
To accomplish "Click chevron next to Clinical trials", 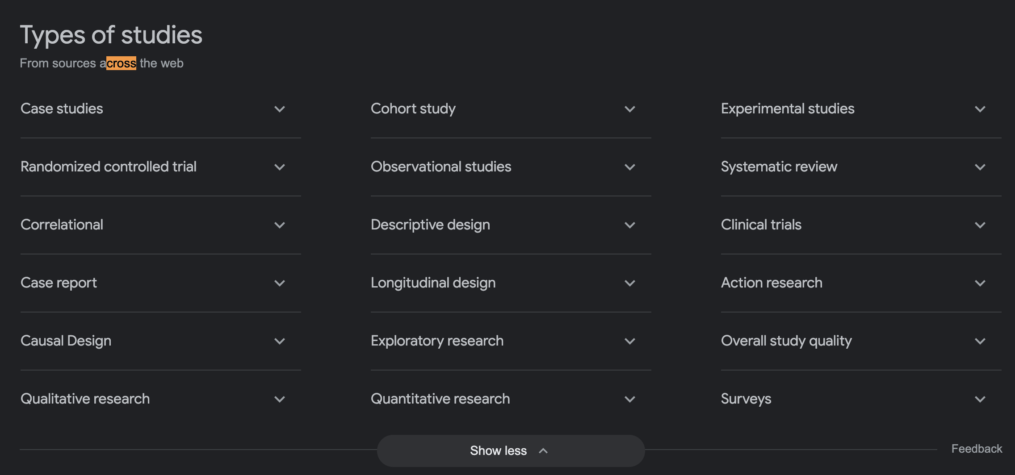I will [x=980, y=225].
